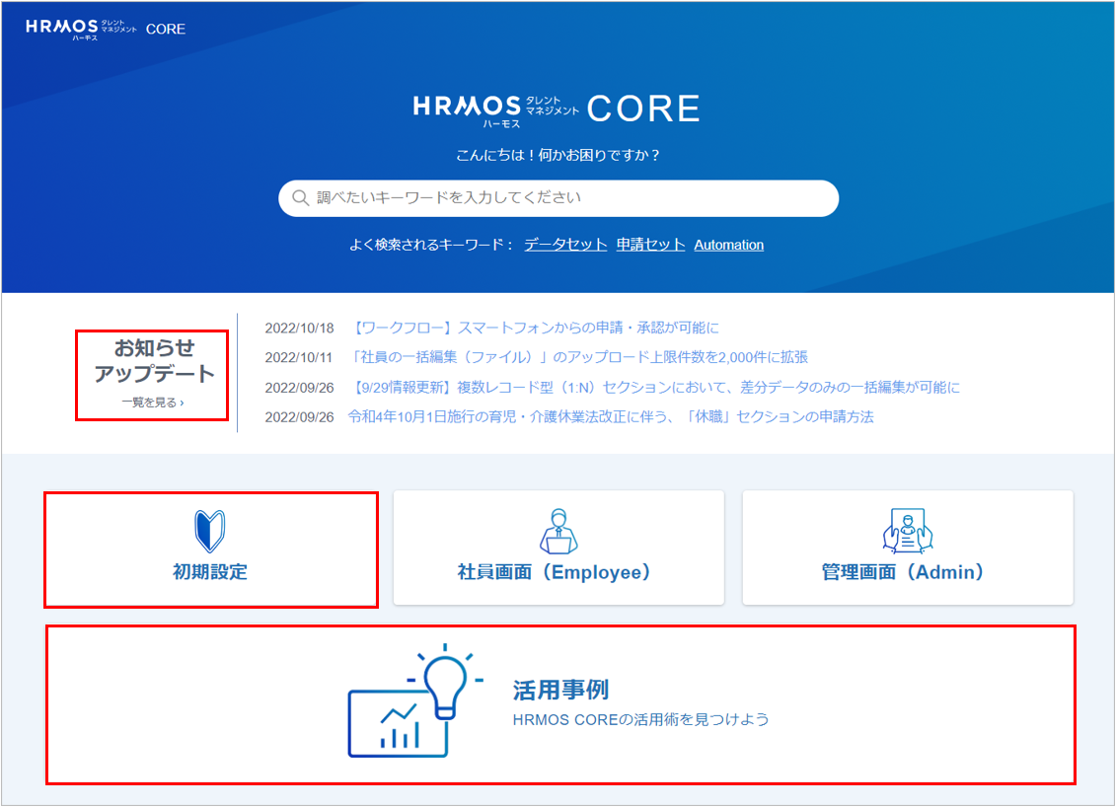This screenshot has width=1116, height=807.
Task: Click the HRMOS CORE logo in top-left header
Action: click(106, 29)
